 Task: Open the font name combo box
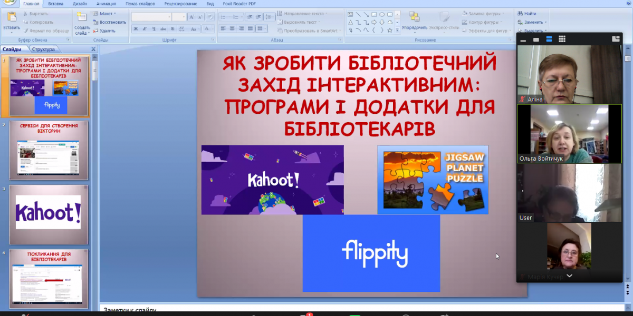151,17
